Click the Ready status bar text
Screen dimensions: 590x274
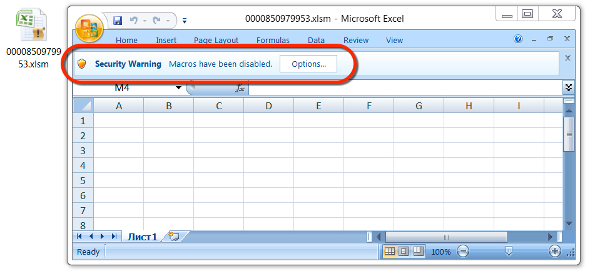[x=88, y=252]
